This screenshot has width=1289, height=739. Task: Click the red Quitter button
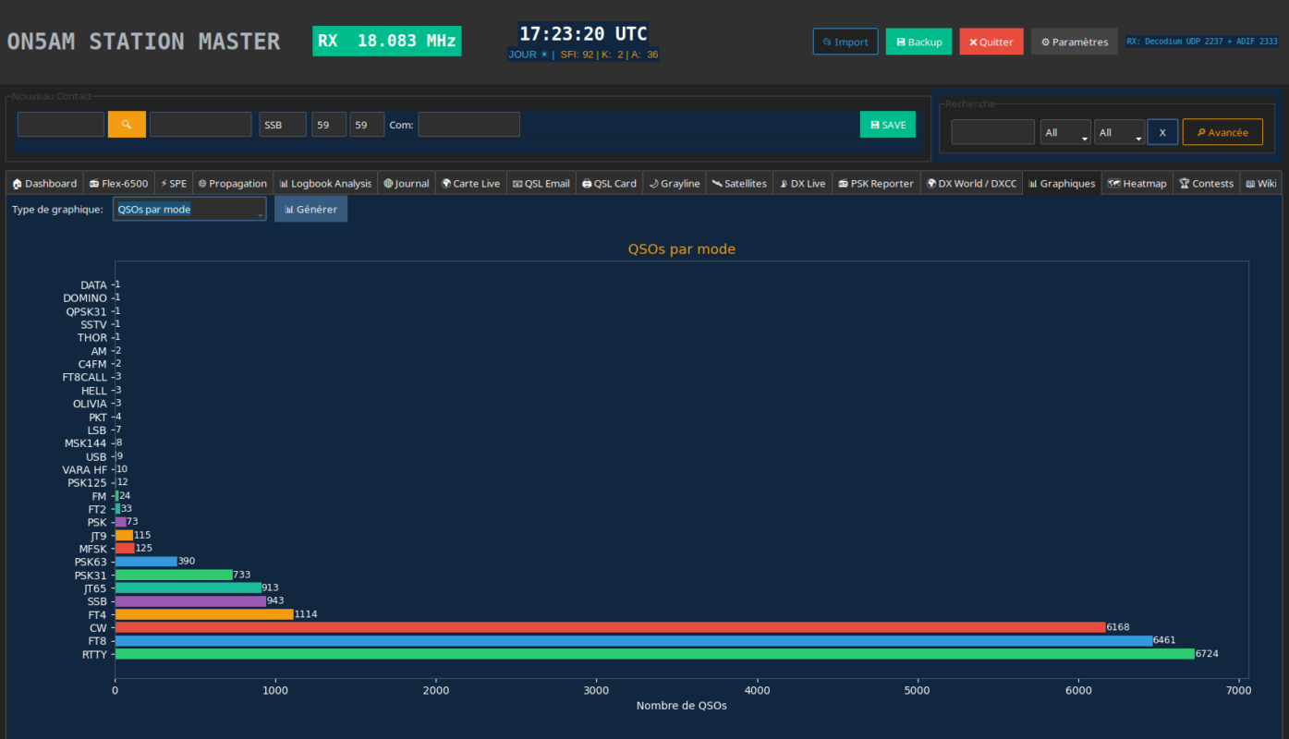(991, 42)
